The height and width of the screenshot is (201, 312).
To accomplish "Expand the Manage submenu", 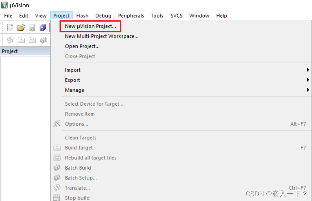I will coord(181,90).
